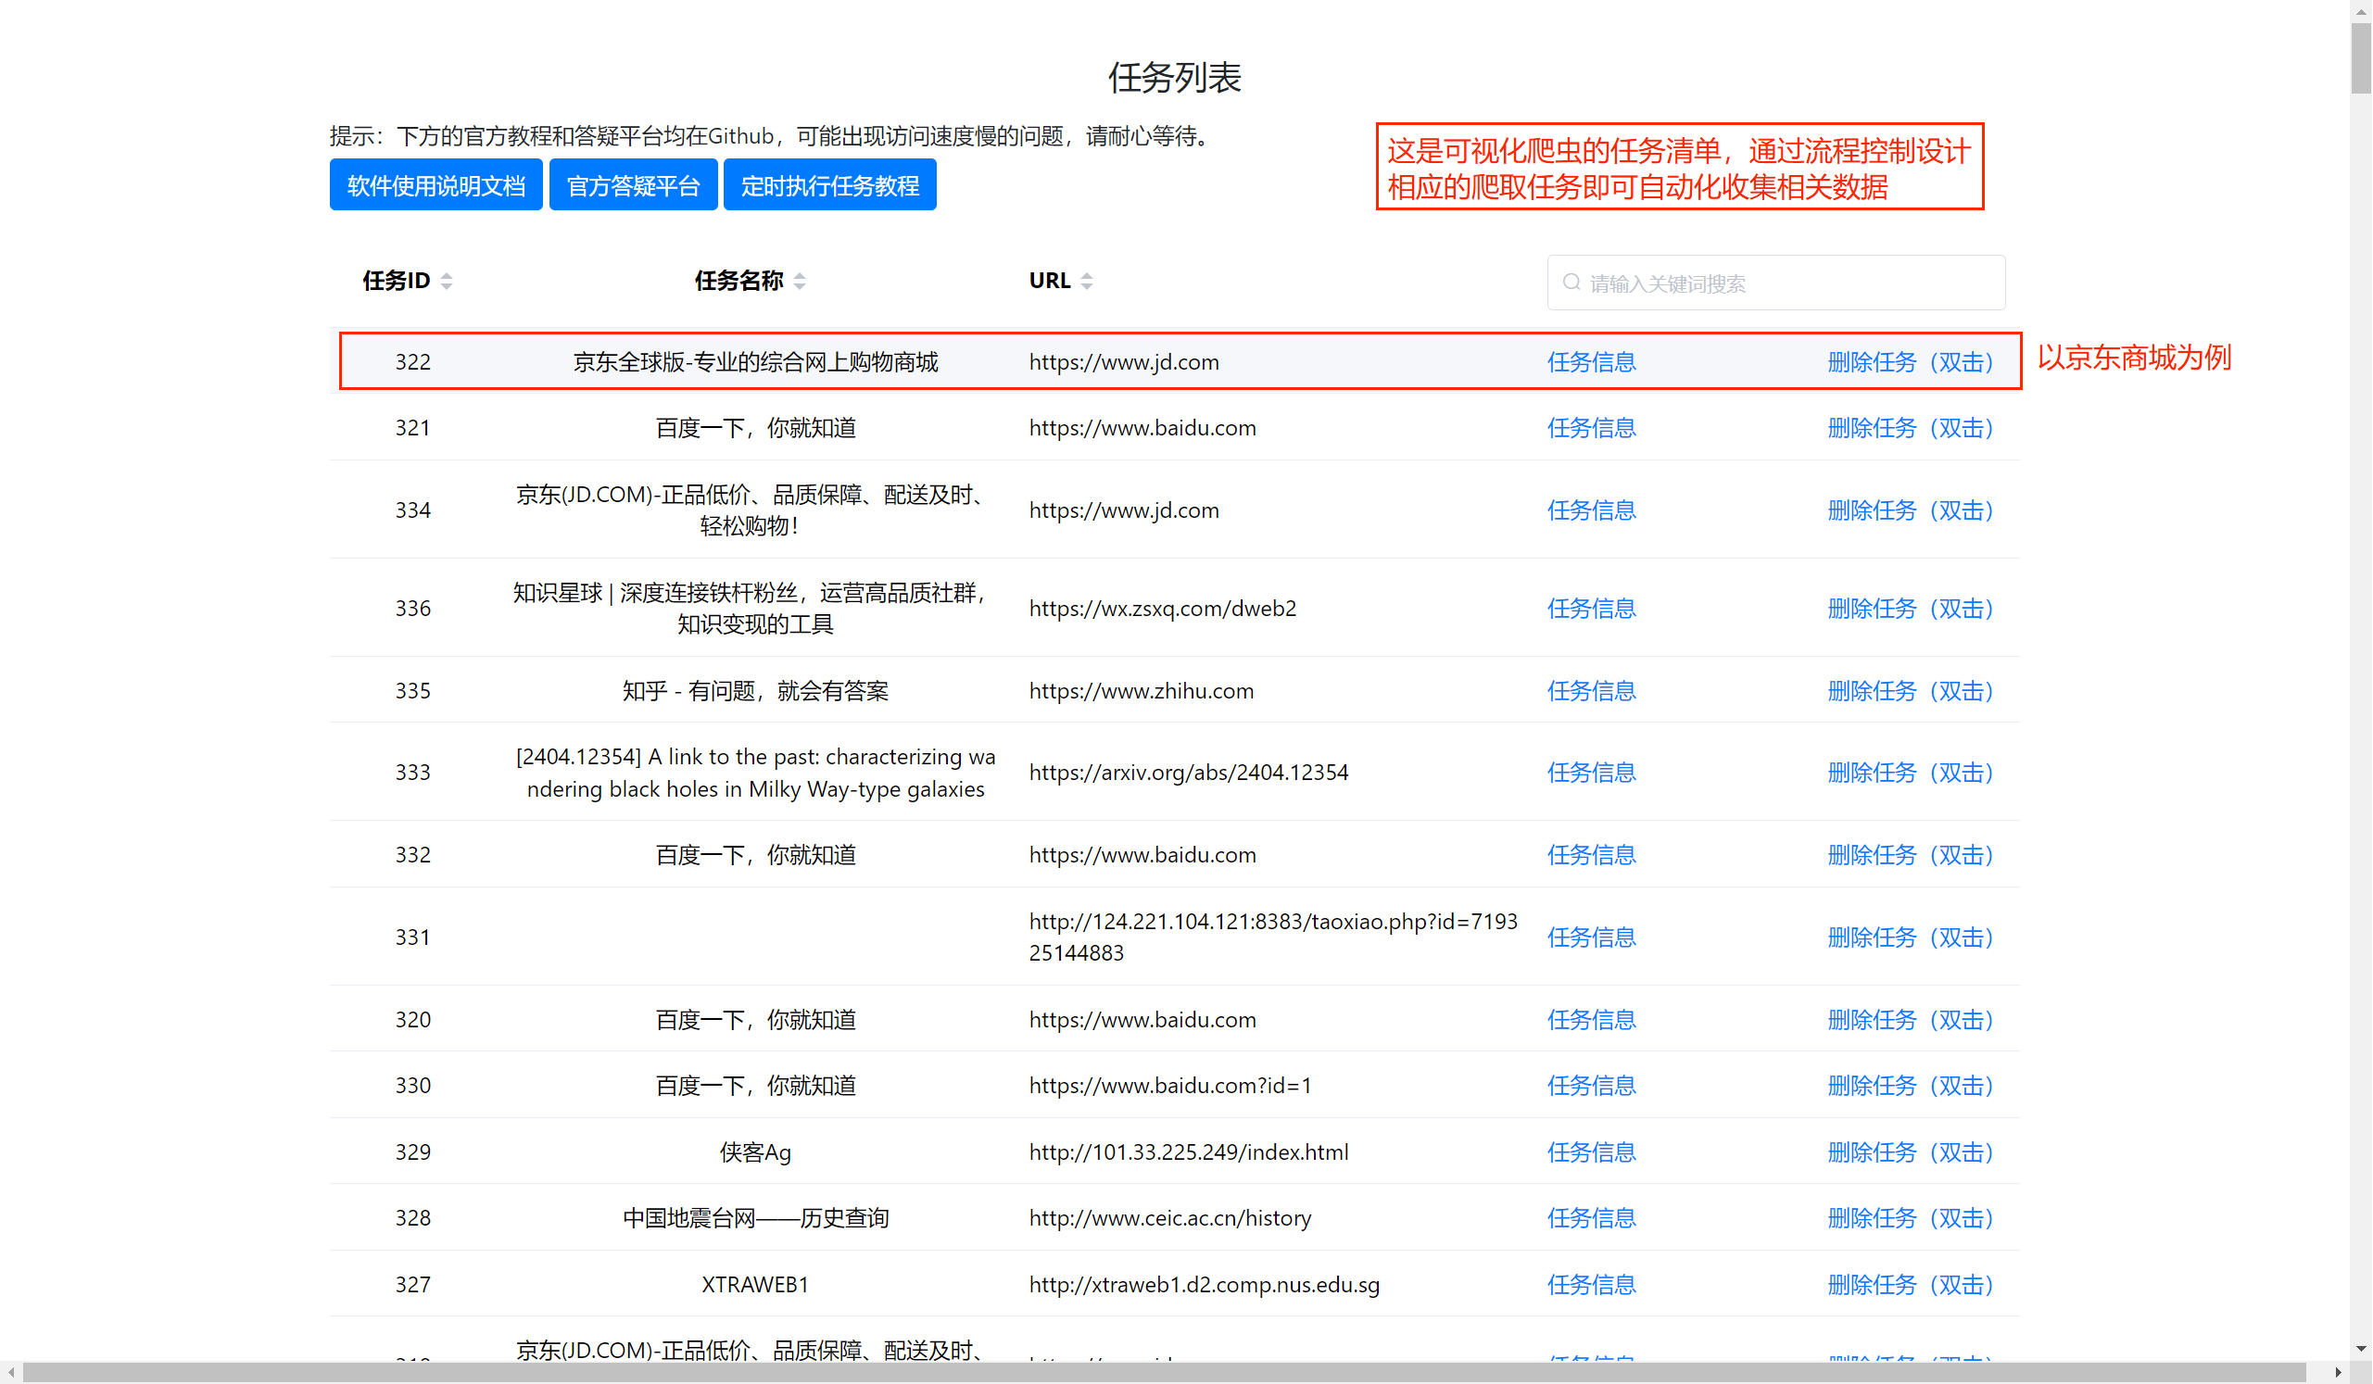2373x1384 pixels.
Task: Open 任务信息 for task 336
Action: click(x=1591, y=609)
